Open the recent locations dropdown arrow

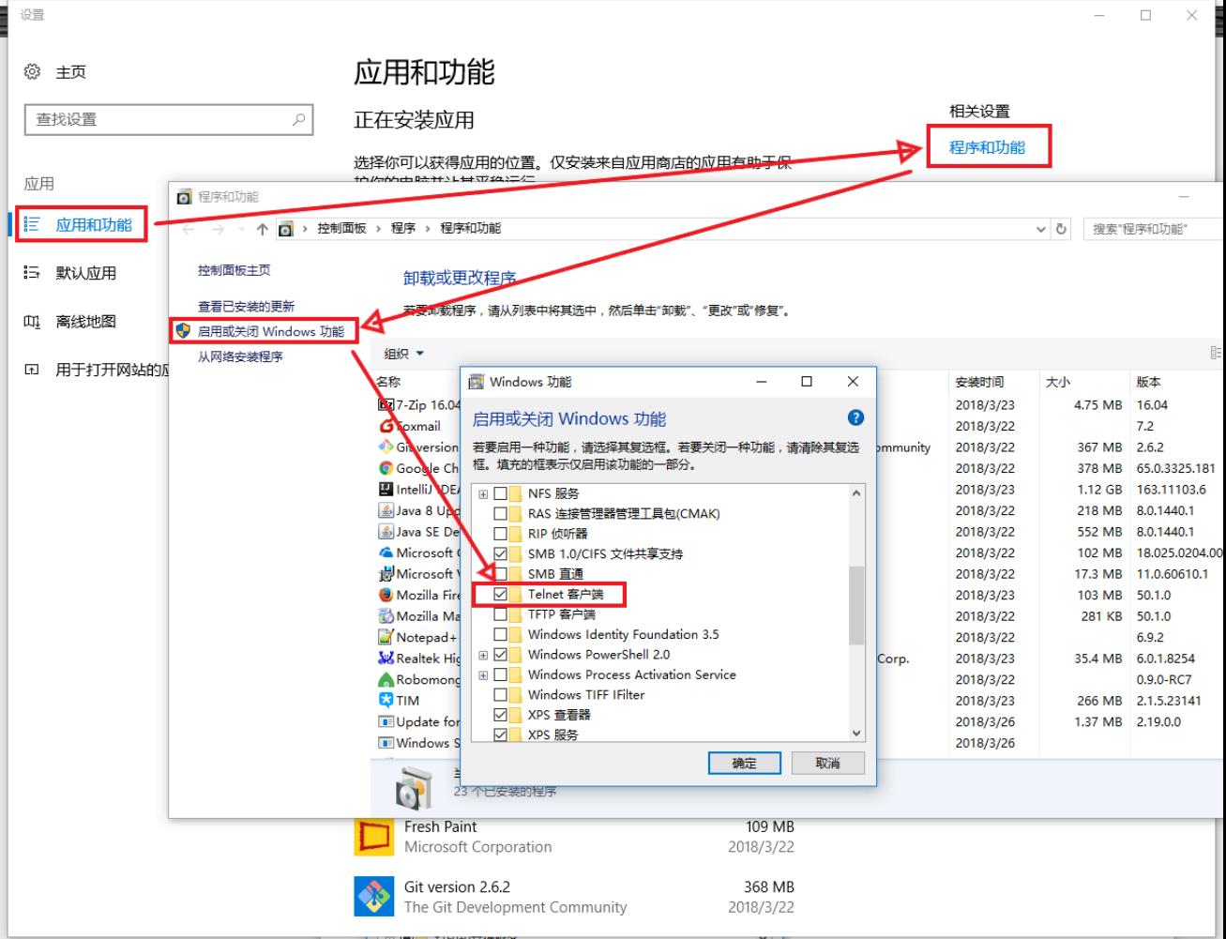point(240,230)
